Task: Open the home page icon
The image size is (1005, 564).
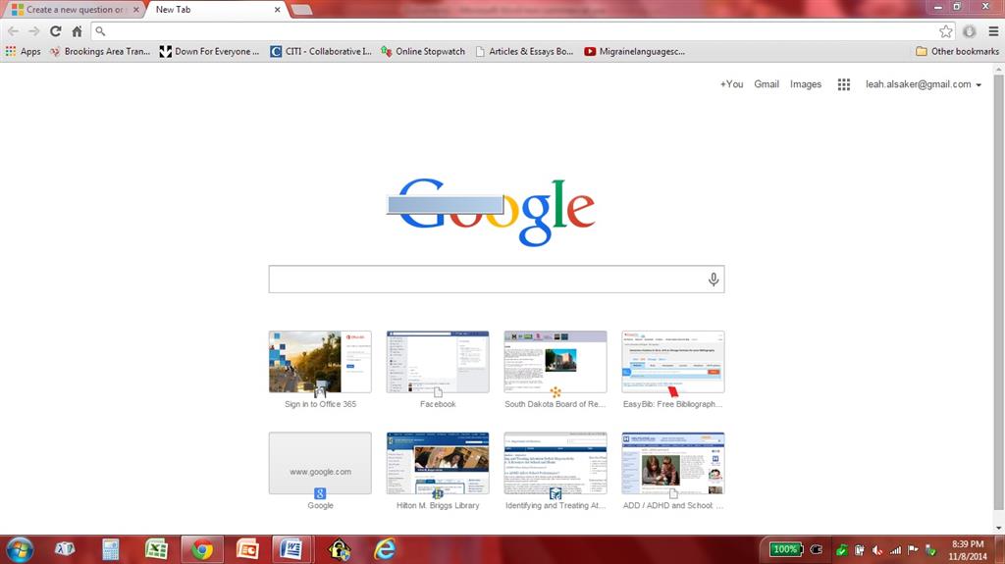Action: point(77,30)
